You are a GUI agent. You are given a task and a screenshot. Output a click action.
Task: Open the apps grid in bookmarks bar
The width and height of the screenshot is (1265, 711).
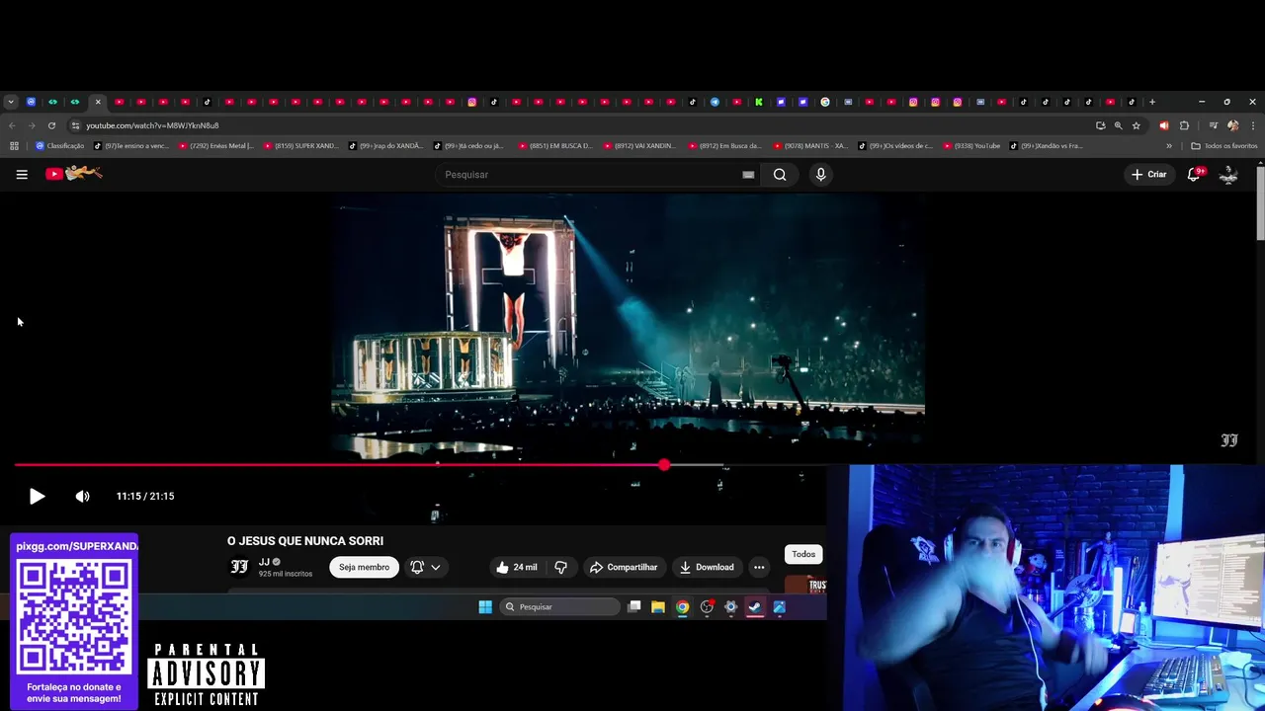point(14,146)
